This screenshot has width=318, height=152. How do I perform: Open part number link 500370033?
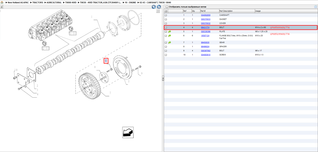tap(206, 19)
